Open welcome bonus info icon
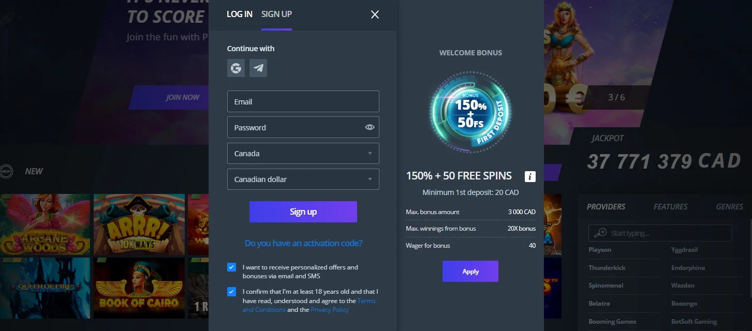 tap(530, 176)
